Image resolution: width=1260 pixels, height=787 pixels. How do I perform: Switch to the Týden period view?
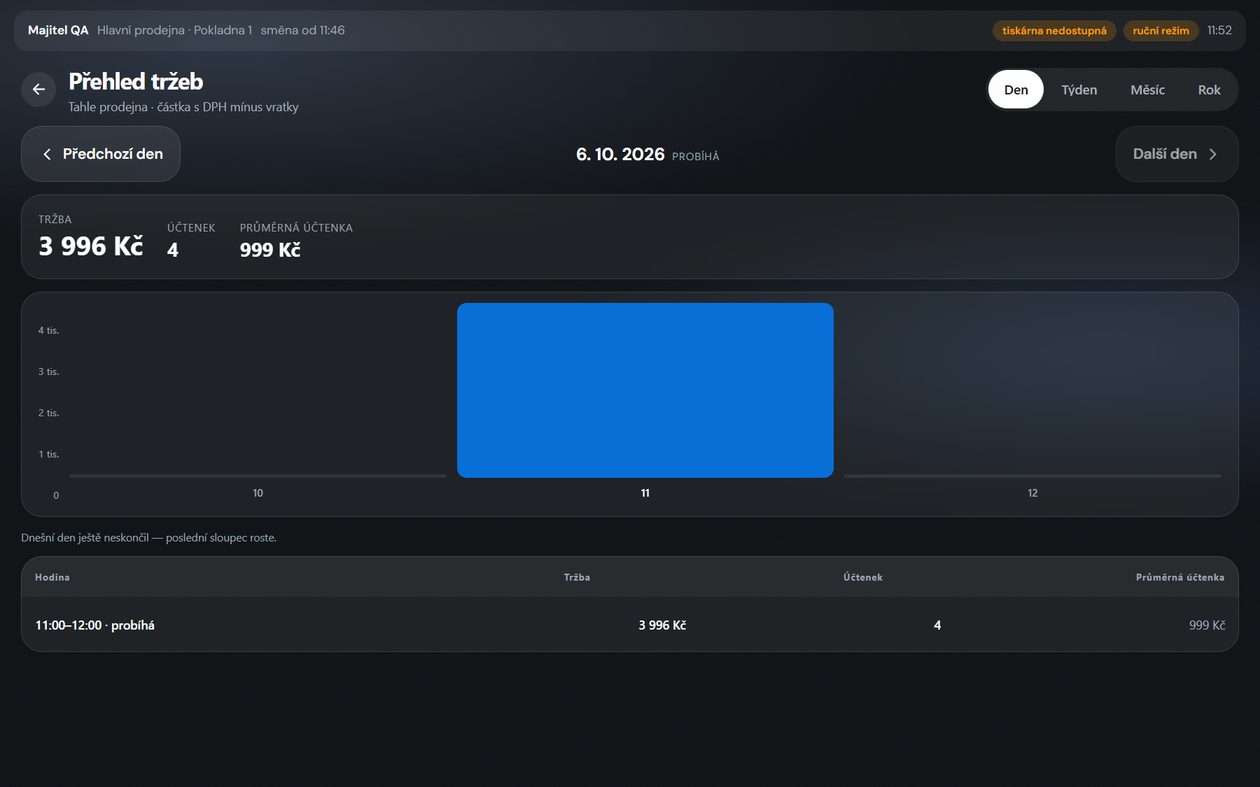(x=1079, y=90)
